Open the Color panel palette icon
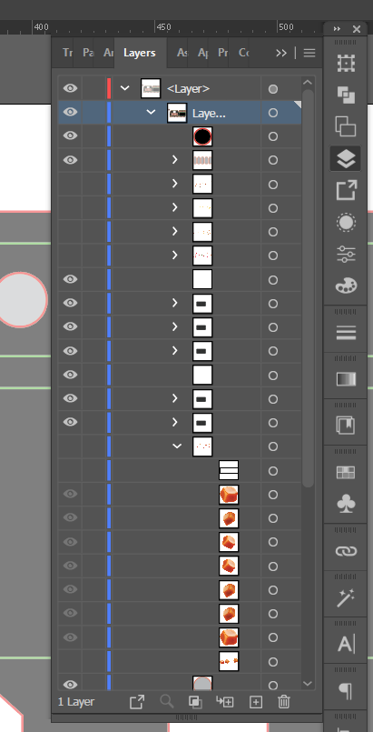 [x=346, y=286]
